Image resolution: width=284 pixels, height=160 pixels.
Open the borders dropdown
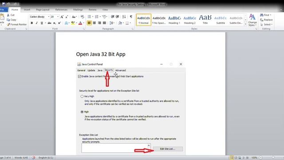130,23
